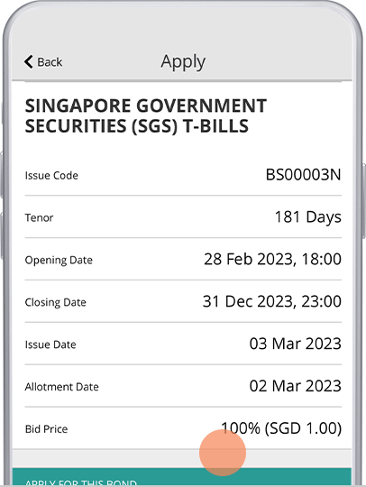Viewport: 366px width, 487px height.
Task: Tap the Allotment Date label
Action: pos(62,387)
